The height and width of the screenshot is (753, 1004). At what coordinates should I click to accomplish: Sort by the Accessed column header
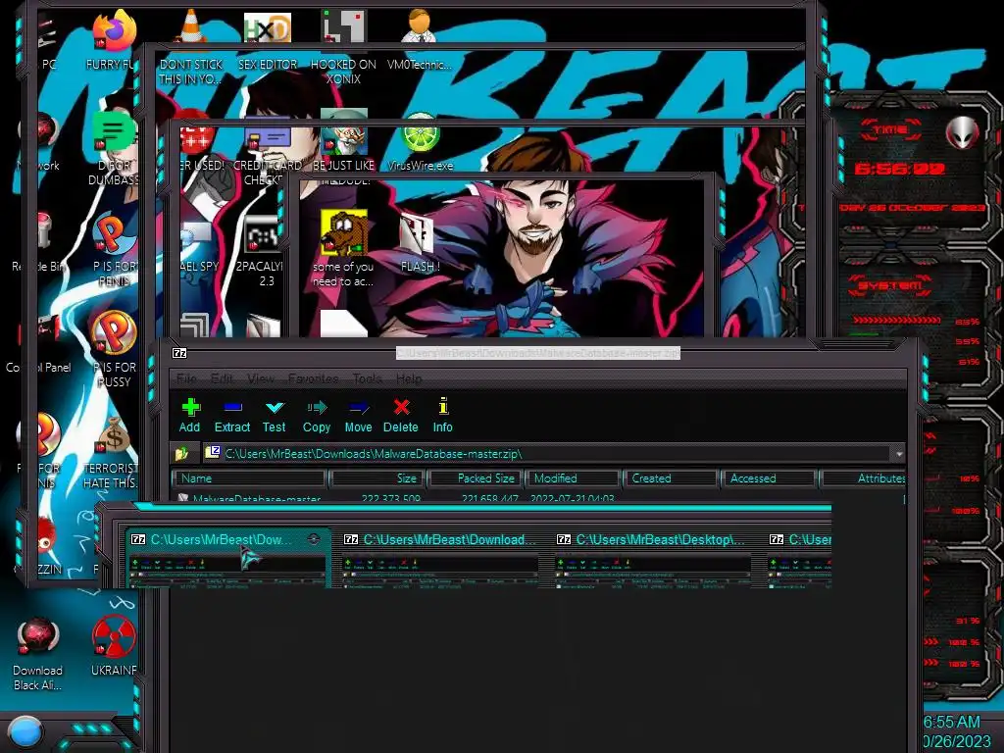coord(769,478)
